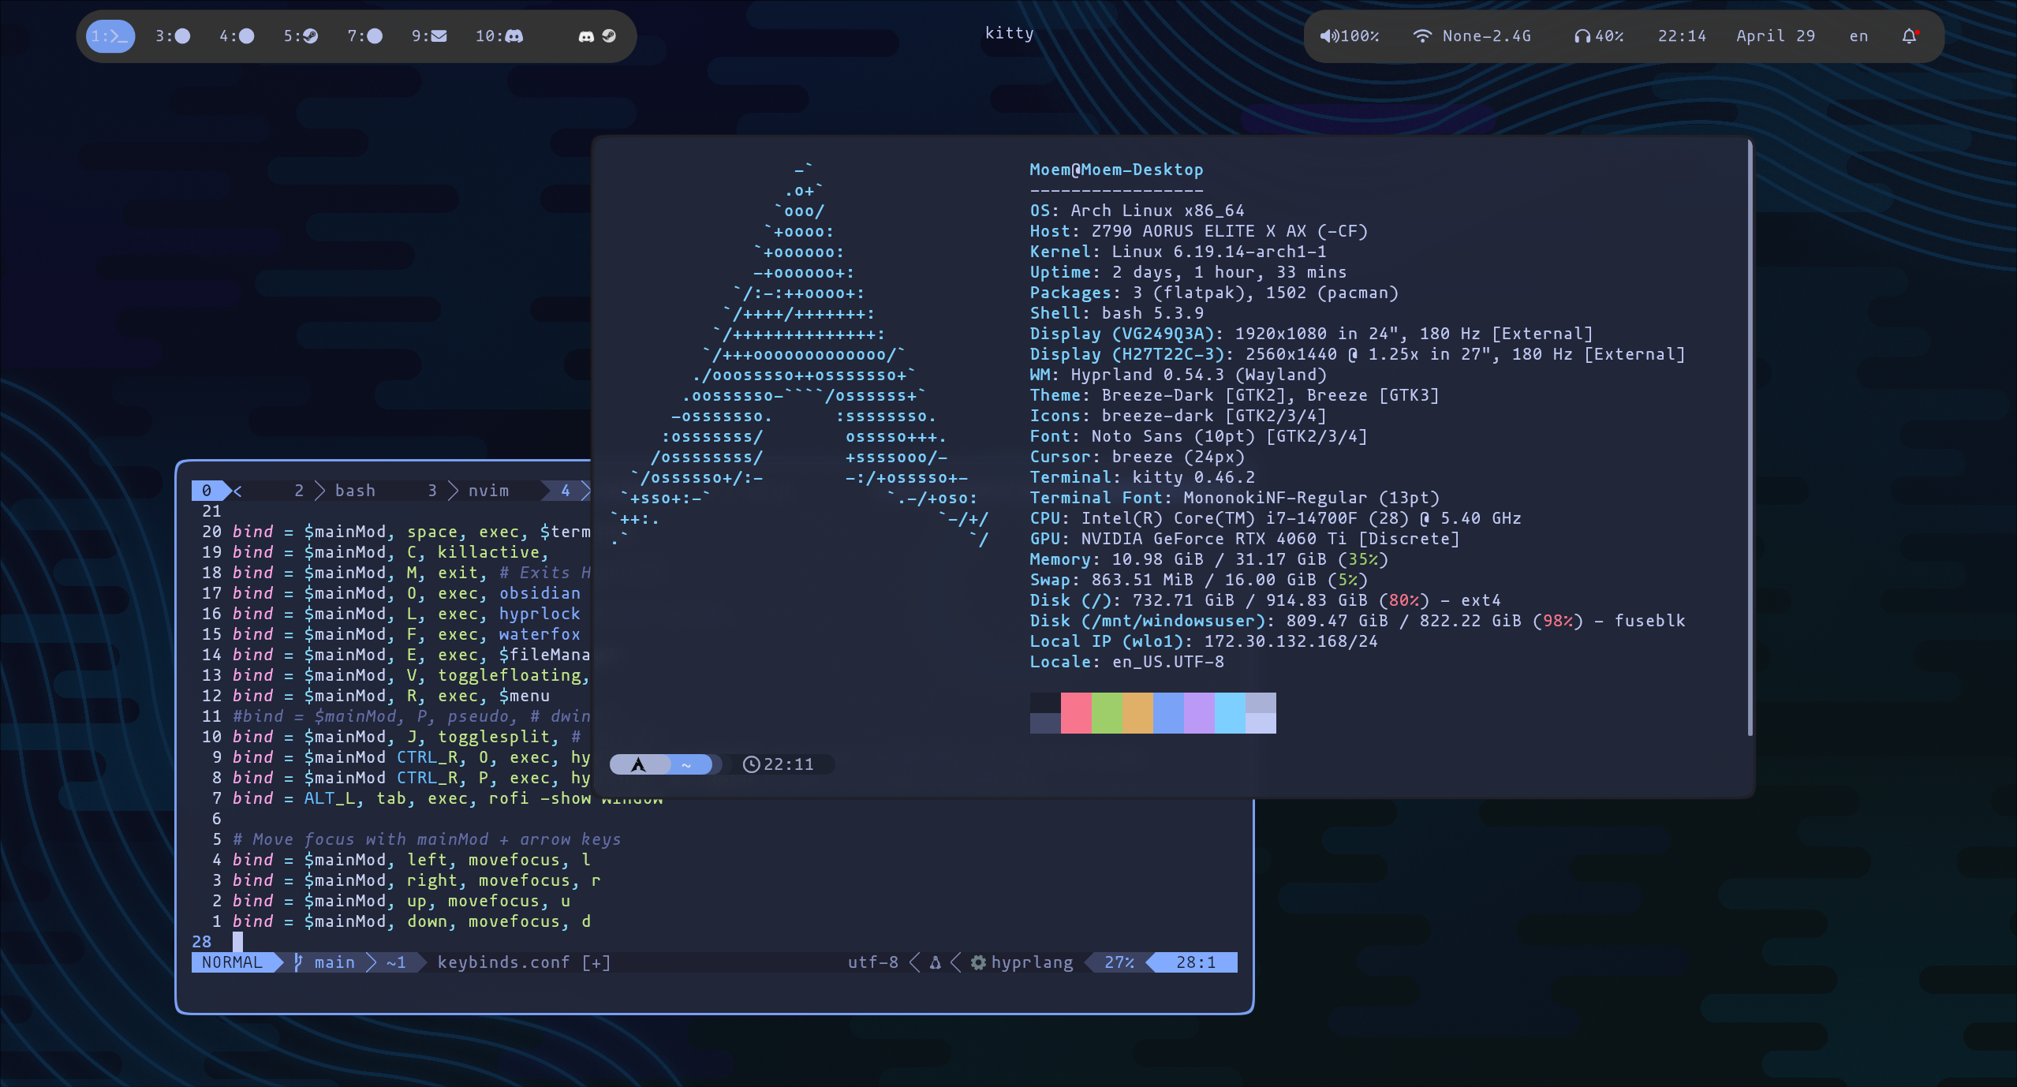Screen dimensions: 2017x1087
Task: Switch to workspace 3 in the bar
Action: pyautogui.click(x=173, y=36)
